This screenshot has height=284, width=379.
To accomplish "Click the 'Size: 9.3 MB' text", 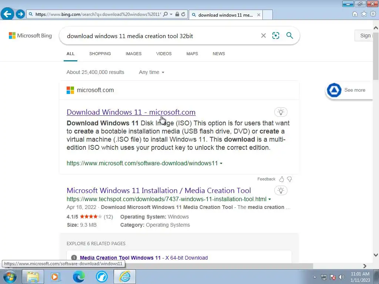I will point(82,225).
